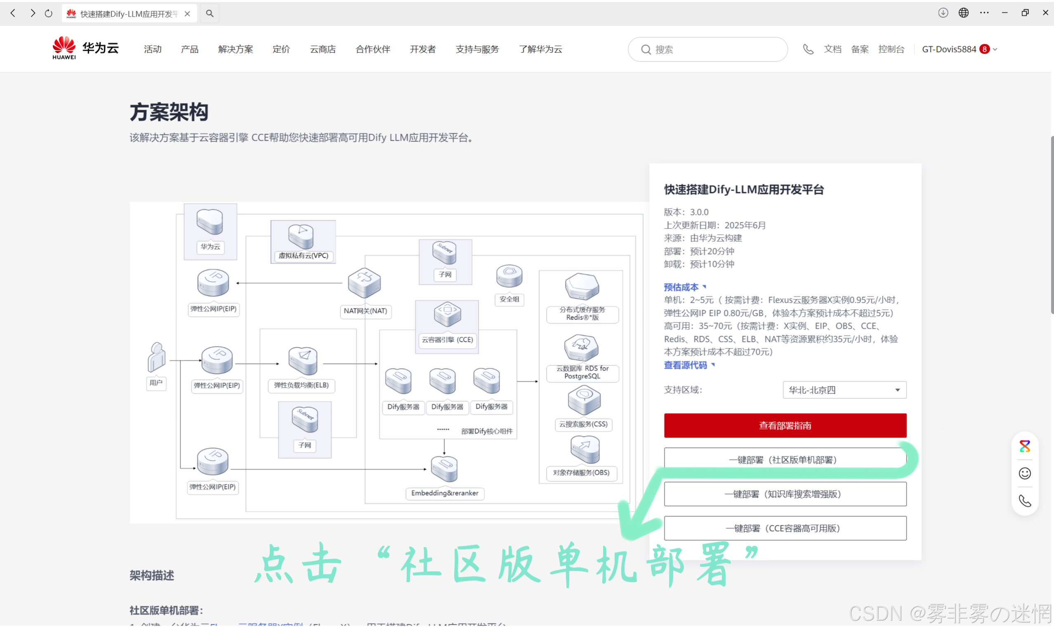This screenshot has height=631, width=1054.
Task: Click the red 查看部署指南 button
Action: point(785,425)
